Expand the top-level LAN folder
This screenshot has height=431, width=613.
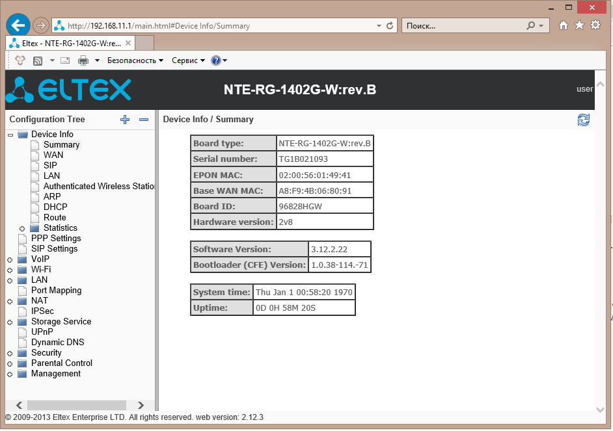click(10, 281)
